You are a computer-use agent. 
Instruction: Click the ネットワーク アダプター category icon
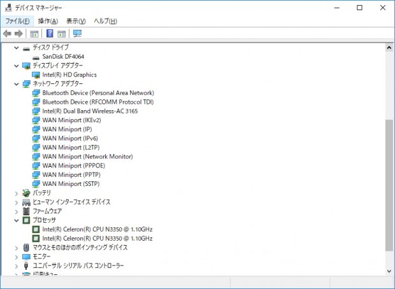tap(26, 84)
